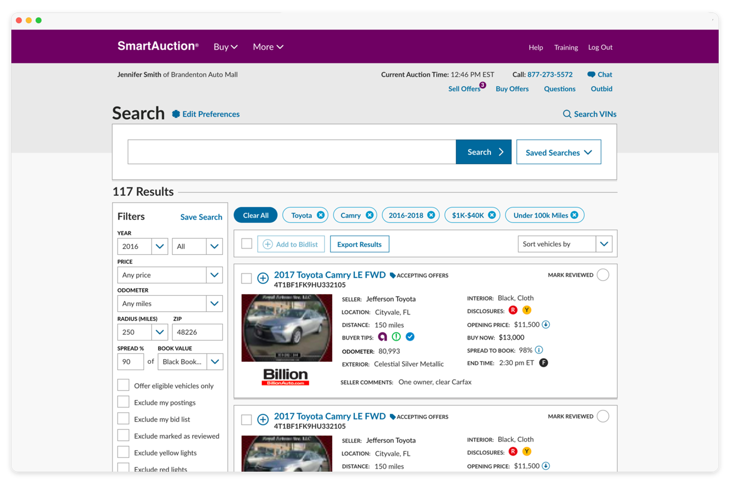Click the plus icon beside second Camry listing
The image size is (730, 484).
pos(263,419)
